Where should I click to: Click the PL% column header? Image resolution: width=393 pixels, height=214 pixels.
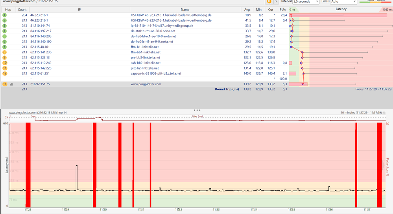(283, 9)
